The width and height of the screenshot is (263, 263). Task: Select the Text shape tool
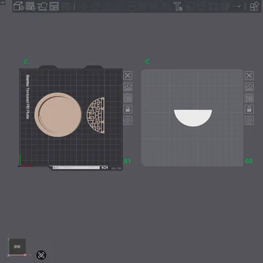178,7
